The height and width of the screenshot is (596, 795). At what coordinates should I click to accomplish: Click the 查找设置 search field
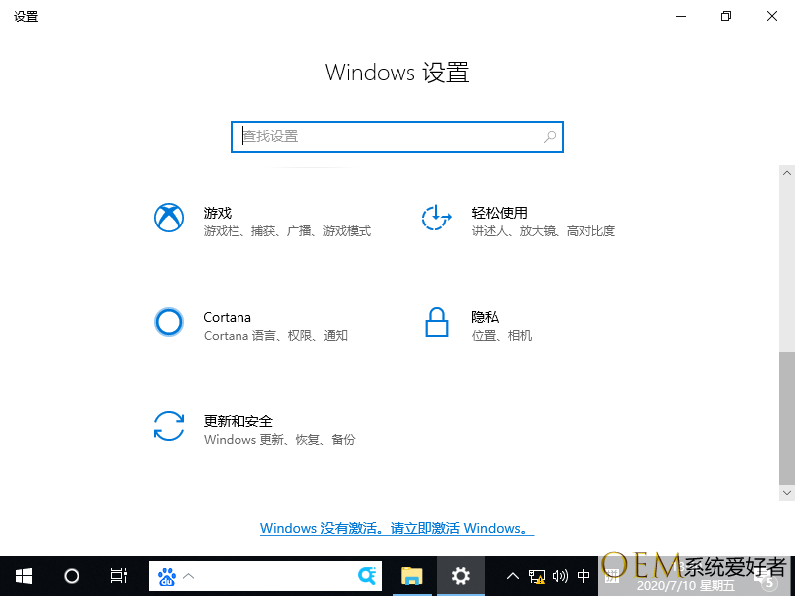coord(388,137)
